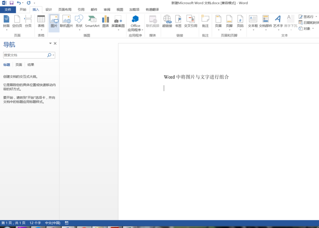Insert a cross-reference (交叉引用)
Screen dimensions: 319x228
pyautogui.click(x=191, y=22)
